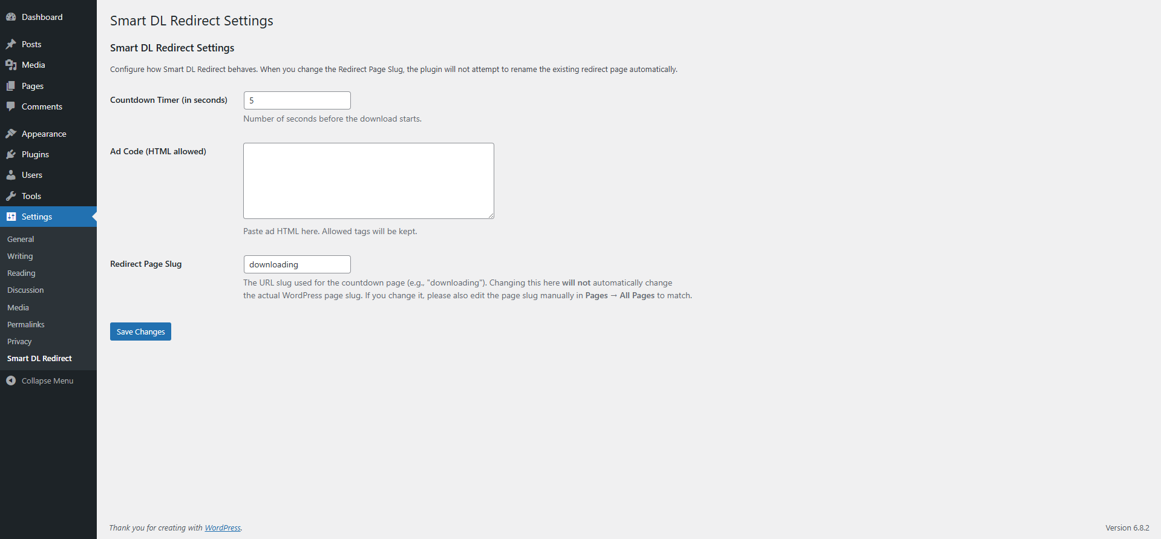The height and width of the screenshot is (539, 1161).
Task: Click the Appearance paintbrush icon
Action: coord(11,134)
